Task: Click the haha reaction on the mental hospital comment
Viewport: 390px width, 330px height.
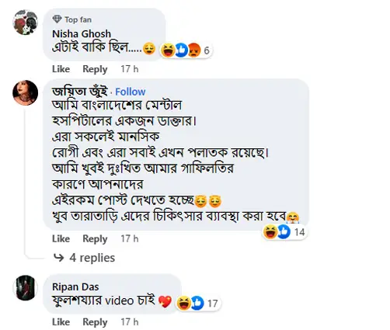Action: (x=270, y=231)
